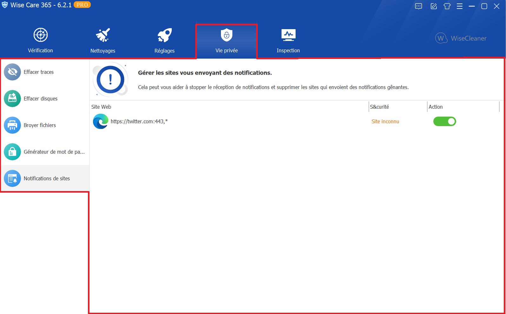Click the Réglages rocket icon
This screenshot has height=314, width=506.
(165, 35)
